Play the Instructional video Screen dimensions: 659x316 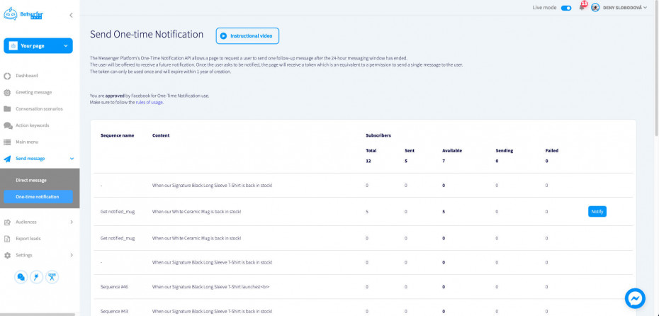247,36
